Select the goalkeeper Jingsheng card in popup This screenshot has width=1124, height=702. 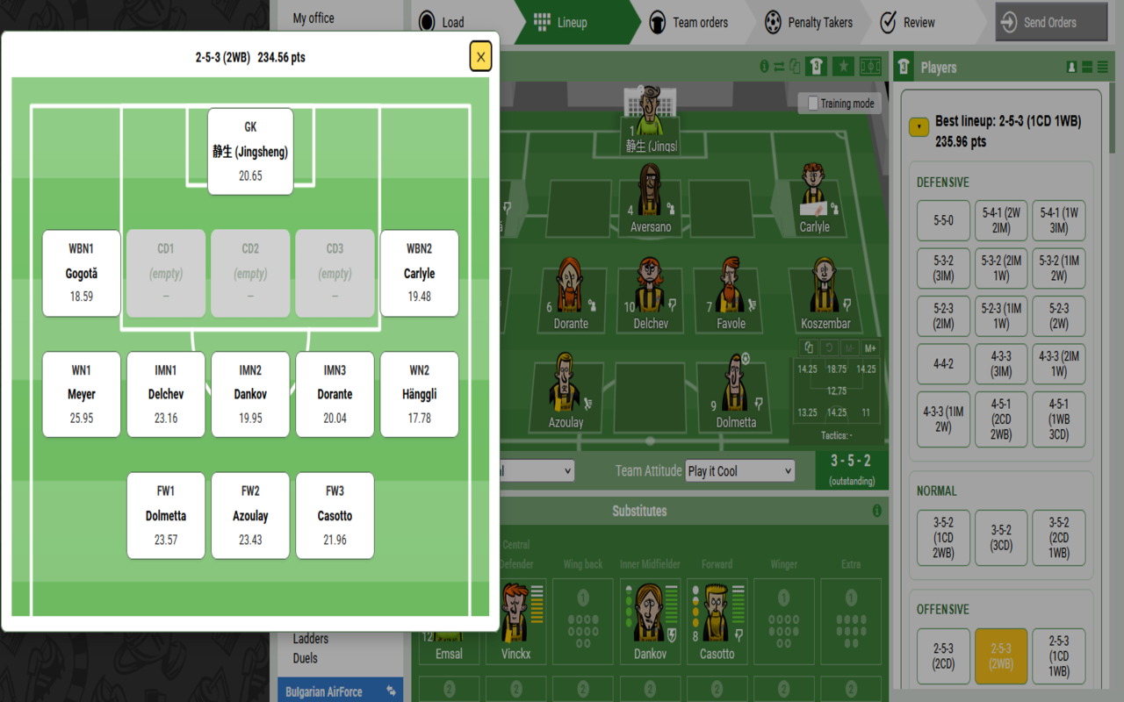point(250,151)
